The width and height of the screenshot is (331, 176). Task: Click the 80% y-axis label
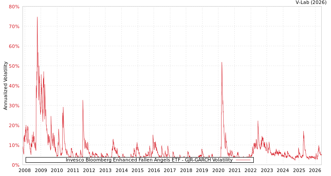click(14, 7)
